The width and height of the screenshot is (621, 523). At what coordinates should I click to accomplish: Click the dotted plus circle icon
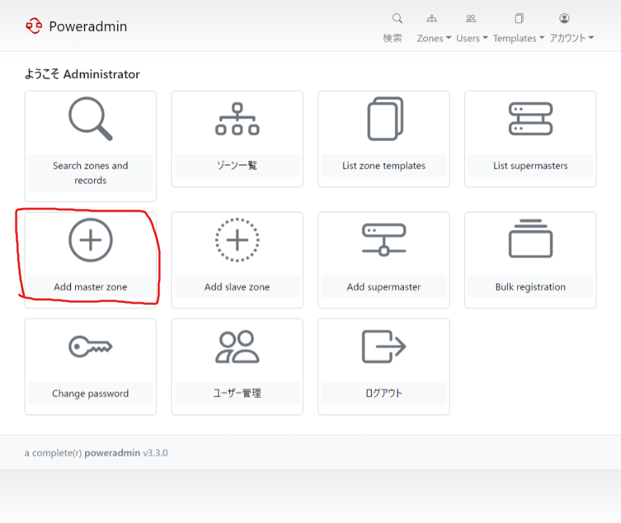click(237, 240)
